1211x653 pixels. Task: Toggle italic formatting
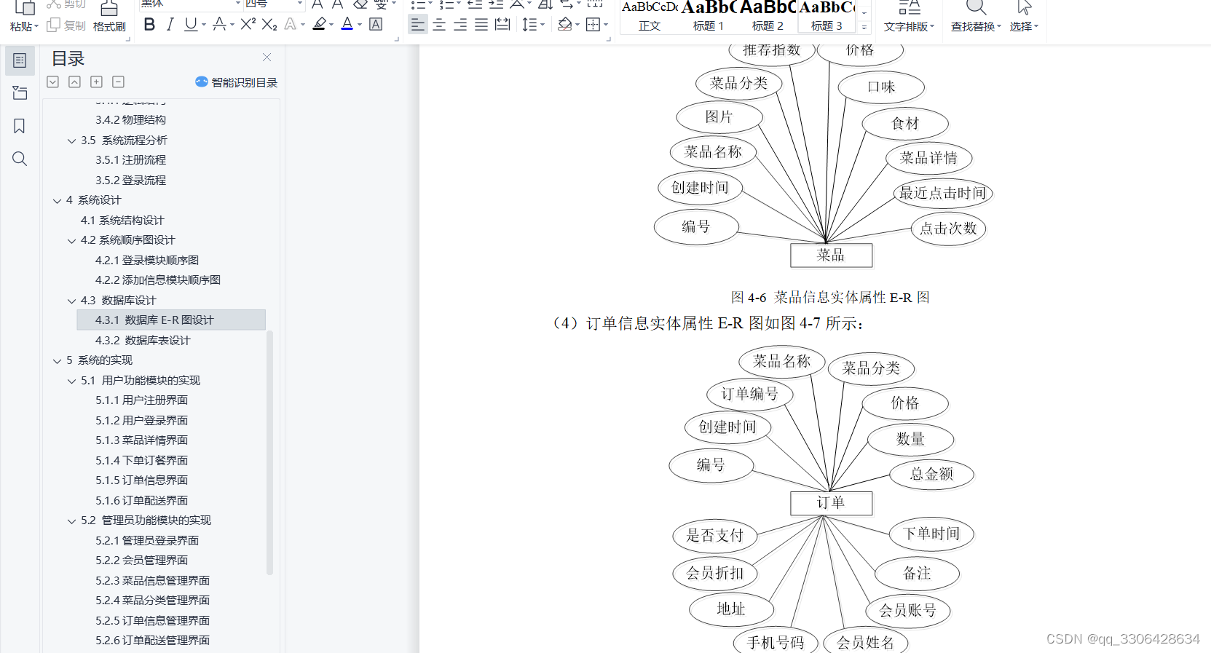[170, 25]
